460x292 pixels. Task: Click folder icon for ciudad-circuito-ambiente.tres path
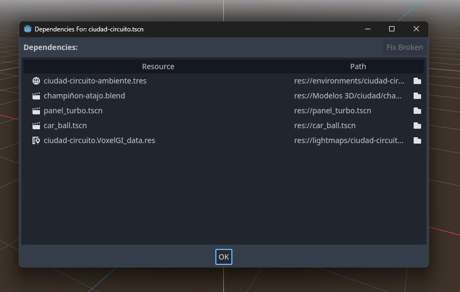coord(417,81)
